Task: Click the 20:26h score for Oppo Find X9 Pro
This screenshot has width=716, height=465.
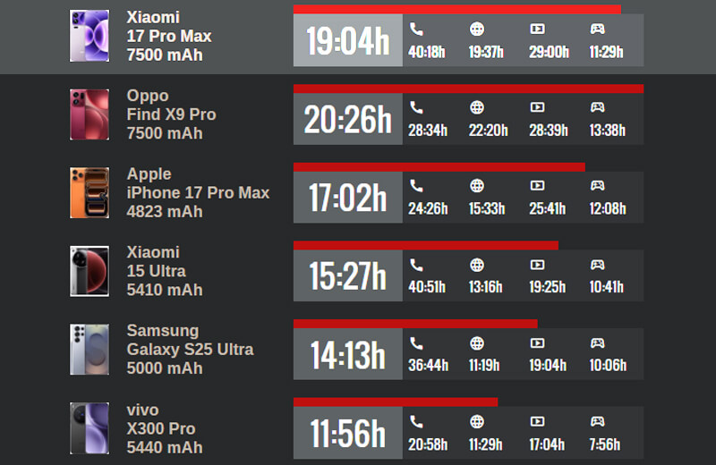Action: coord(347,120)
